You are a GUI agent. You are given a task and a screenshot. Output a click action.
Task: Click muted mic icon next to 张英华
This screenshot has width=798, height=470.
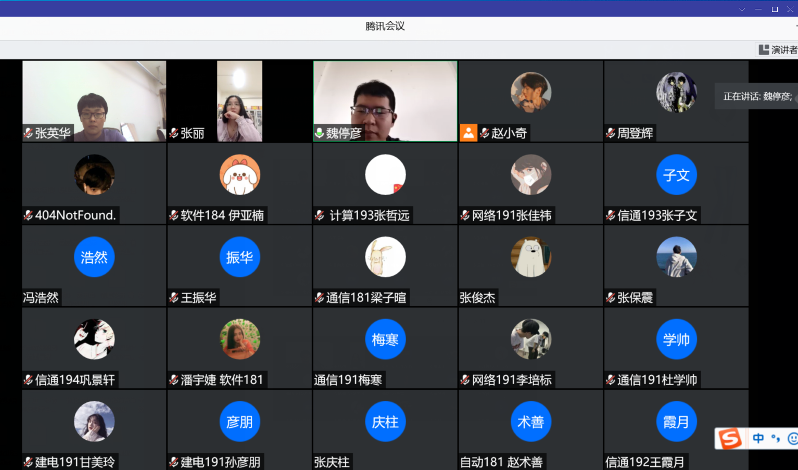(28, 133)
